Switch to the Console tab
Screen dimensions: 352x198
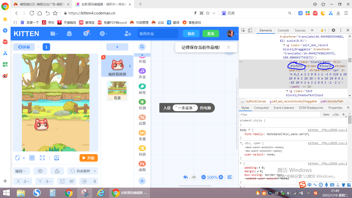283,30
